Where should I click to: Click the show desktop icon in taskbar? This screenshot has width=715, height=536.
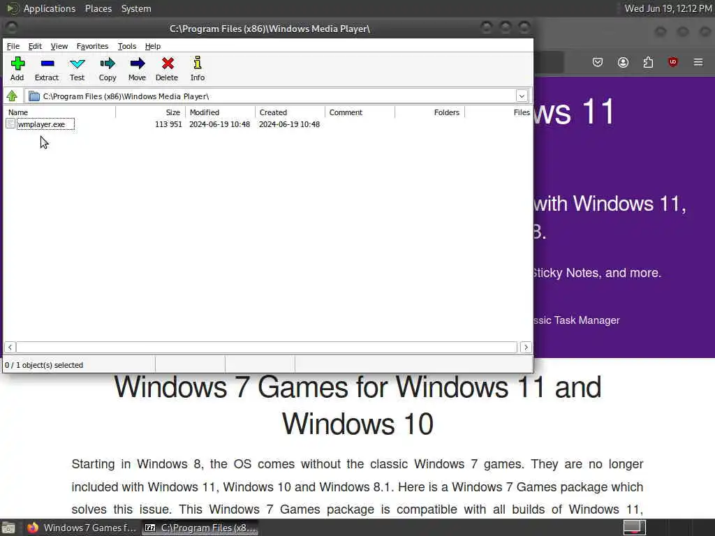[x=8, y=528]
